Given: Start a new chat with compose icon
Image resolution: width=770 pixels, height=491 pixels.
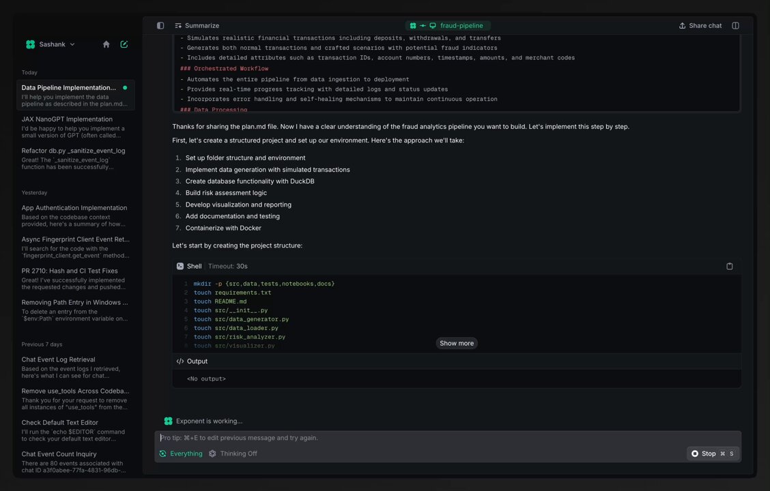Looking at the screenshot, I should 124,44.
